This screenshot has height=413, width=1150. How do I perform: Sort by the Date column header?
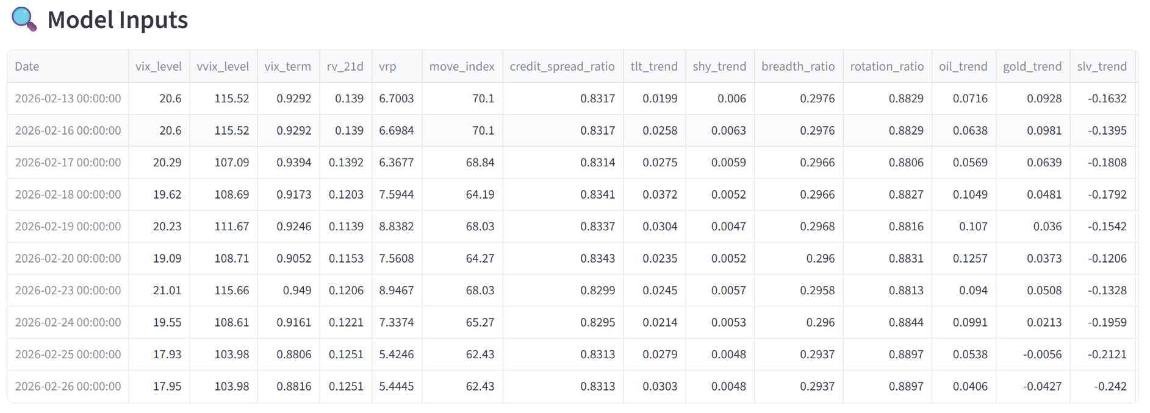tap(68, 66)
